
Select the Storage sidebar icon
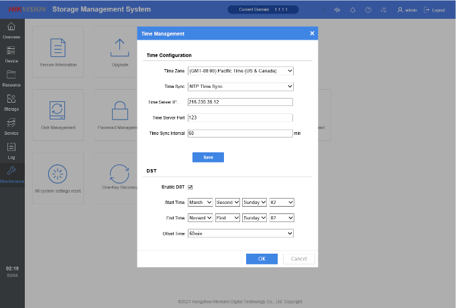pyautogui.click(x=11, y=102)
